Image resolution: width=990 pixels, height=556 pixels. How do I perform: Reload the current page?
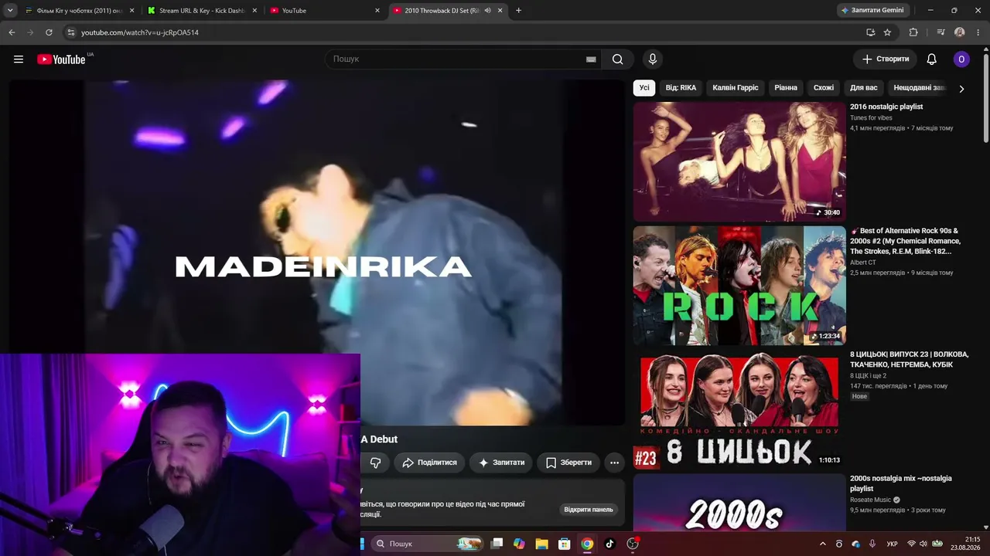coord(49,32)
